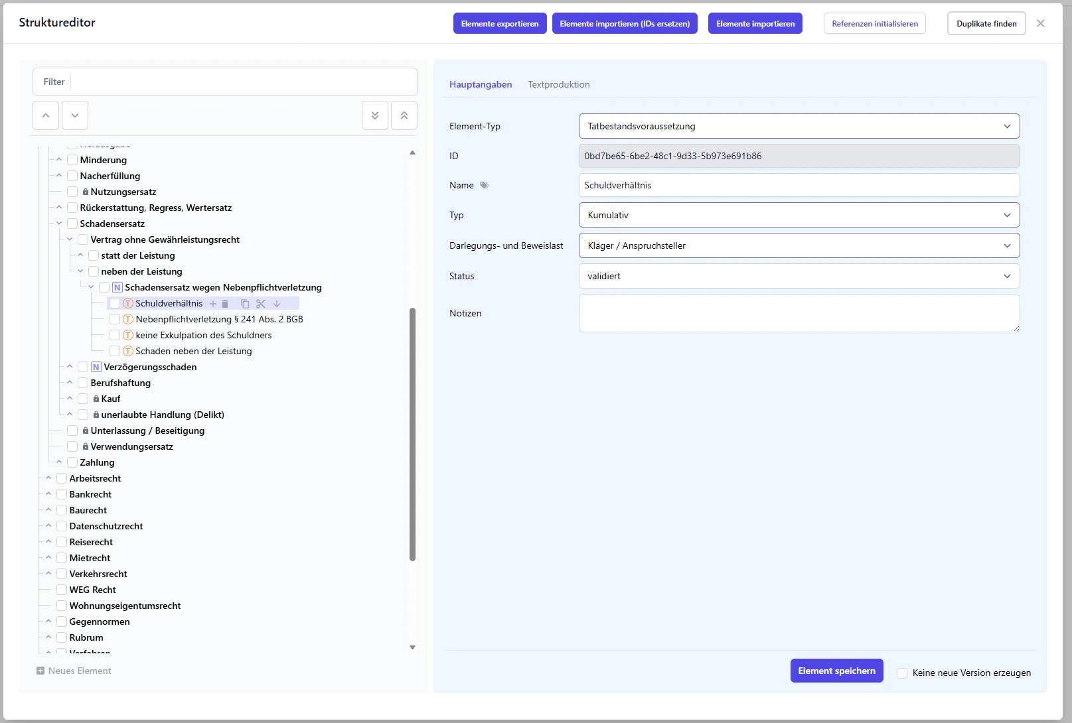Select Rückerstattung, Regress, Wertersatz row

[156, 208]
